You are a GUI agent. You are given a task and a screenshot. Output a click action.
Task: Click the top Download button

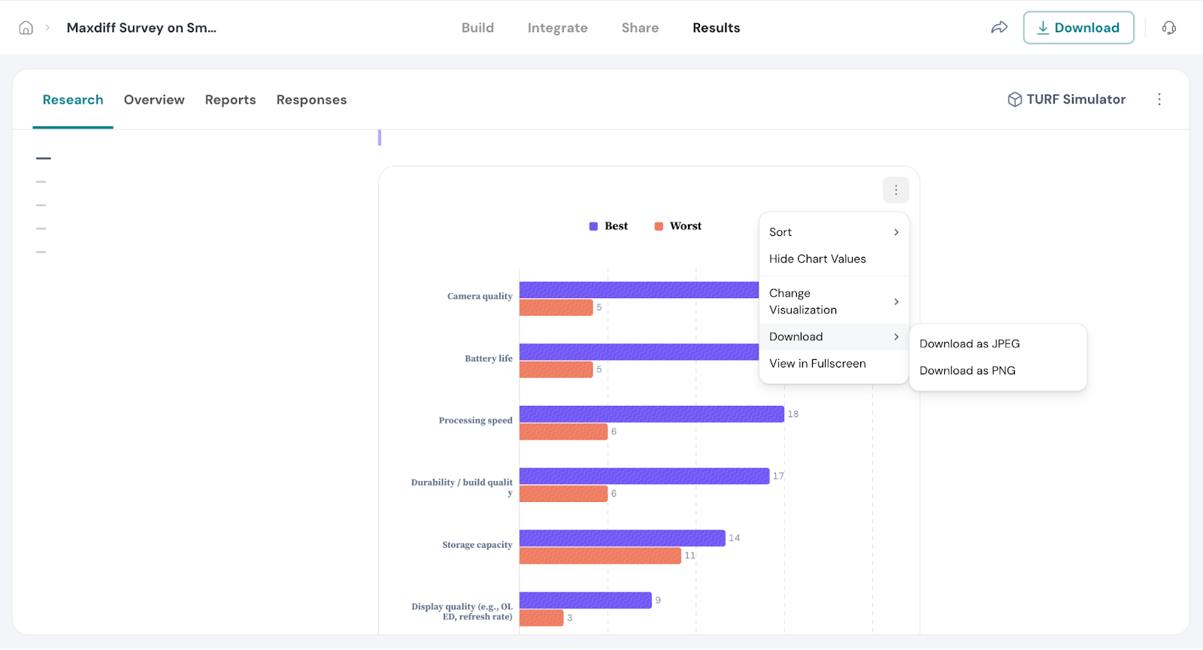pos(1077,28)
